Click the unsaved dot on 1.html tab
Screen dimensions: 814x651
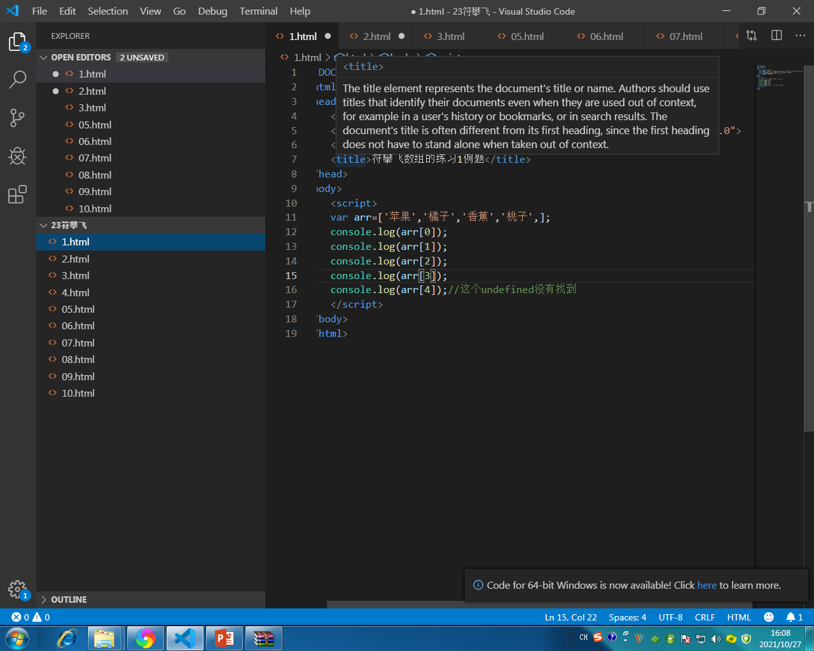pyautogui.click(x=328, y=36)
